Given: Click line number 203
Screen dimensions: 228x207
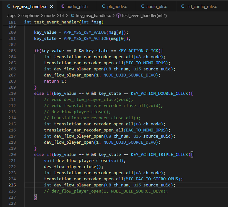Looking at the screenshot, I should click(x=12, y=51).
